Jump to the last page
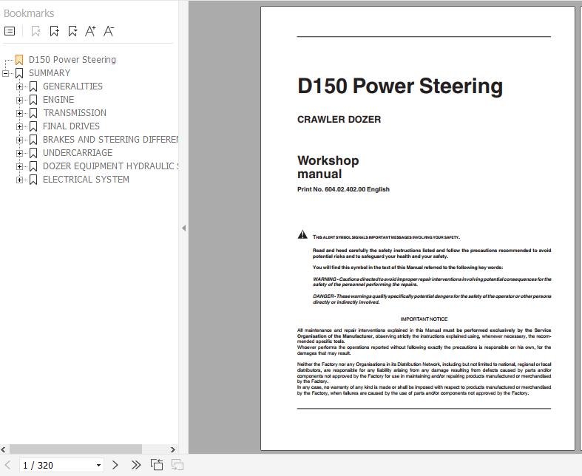Image resolution: width=582 pixels, height=476 pixels. coord(136,465)
